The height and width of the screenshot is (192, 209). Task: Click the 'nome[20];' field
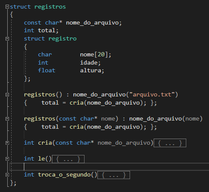click(x=96, y=55)
